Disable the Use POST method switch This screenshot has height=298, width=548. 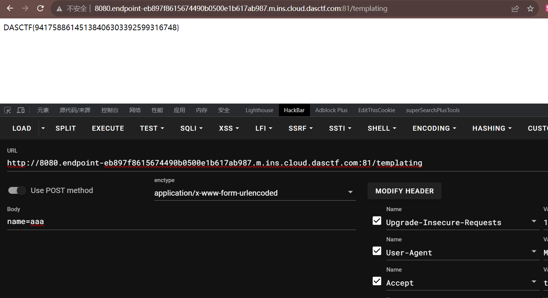coord(17,191)
